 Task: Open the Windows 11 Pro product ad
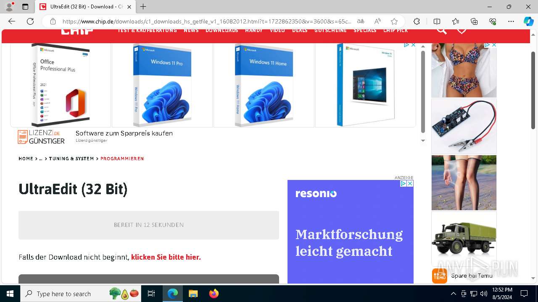(162, 85)
